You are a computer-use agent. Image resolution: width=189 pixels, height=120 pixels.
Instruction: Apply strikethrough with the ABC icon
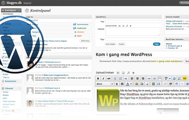109,79
